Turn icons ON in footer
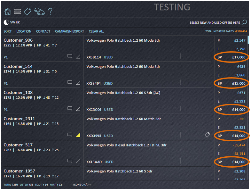Image resolution: width=251 pixels, height=191 pixels. [x=83, y=185]
